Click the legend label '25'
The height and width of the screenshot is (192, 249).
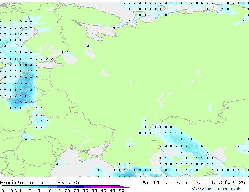76,190
